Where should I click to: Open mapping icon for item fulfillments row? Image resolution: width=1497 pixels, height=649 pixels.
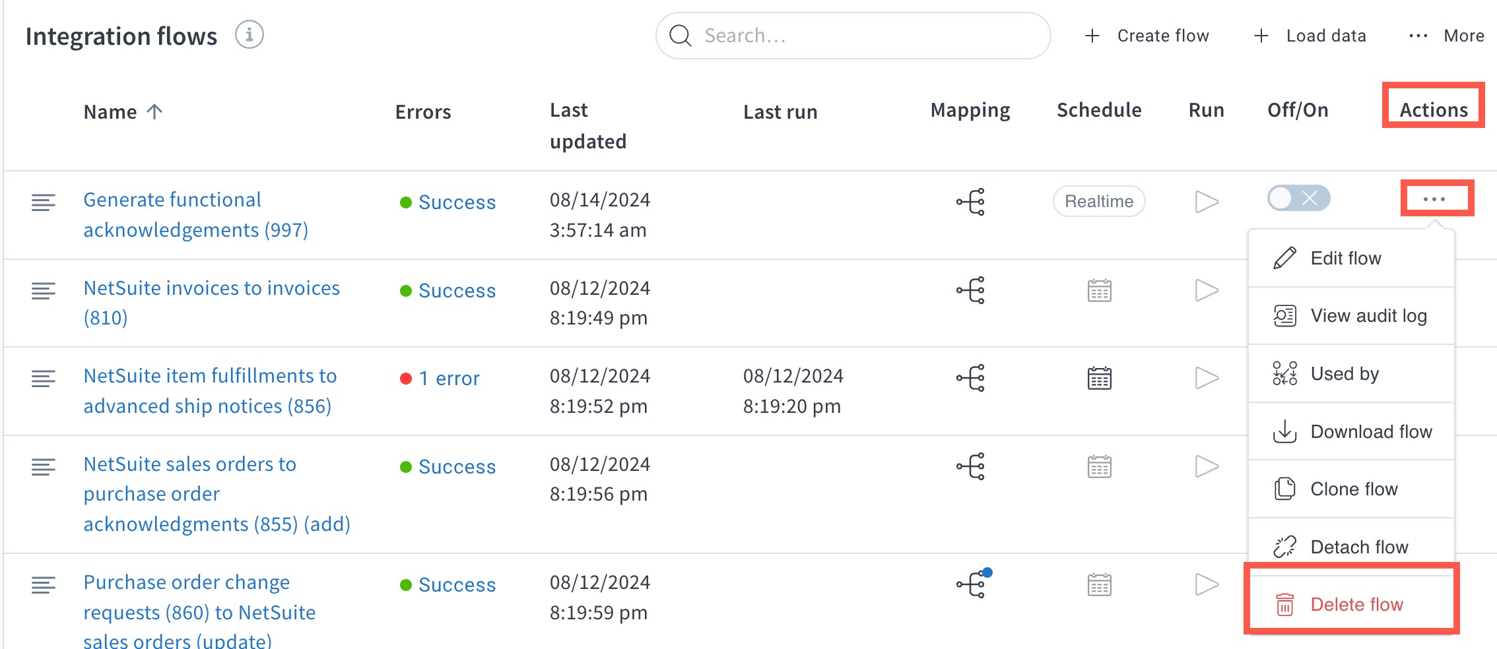[970, 378]
